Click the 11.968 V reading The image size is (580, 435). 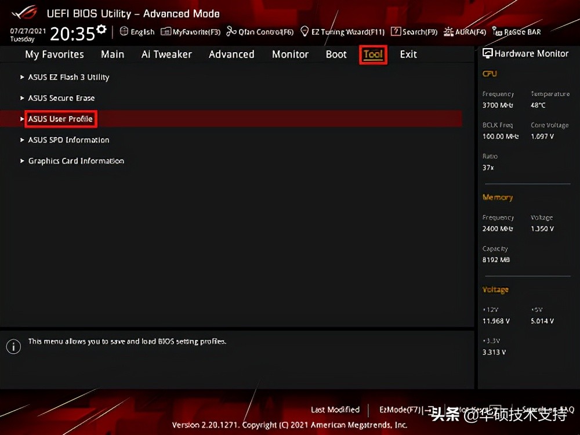point(496,321)
